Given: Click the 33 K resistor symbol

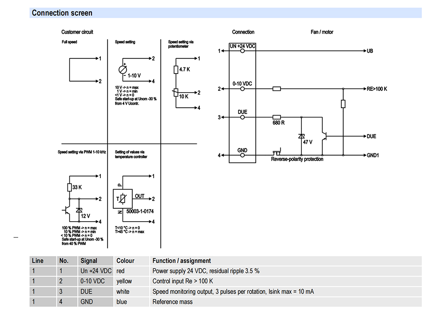Looking at the screenshot, I should (x=69, y=187).
